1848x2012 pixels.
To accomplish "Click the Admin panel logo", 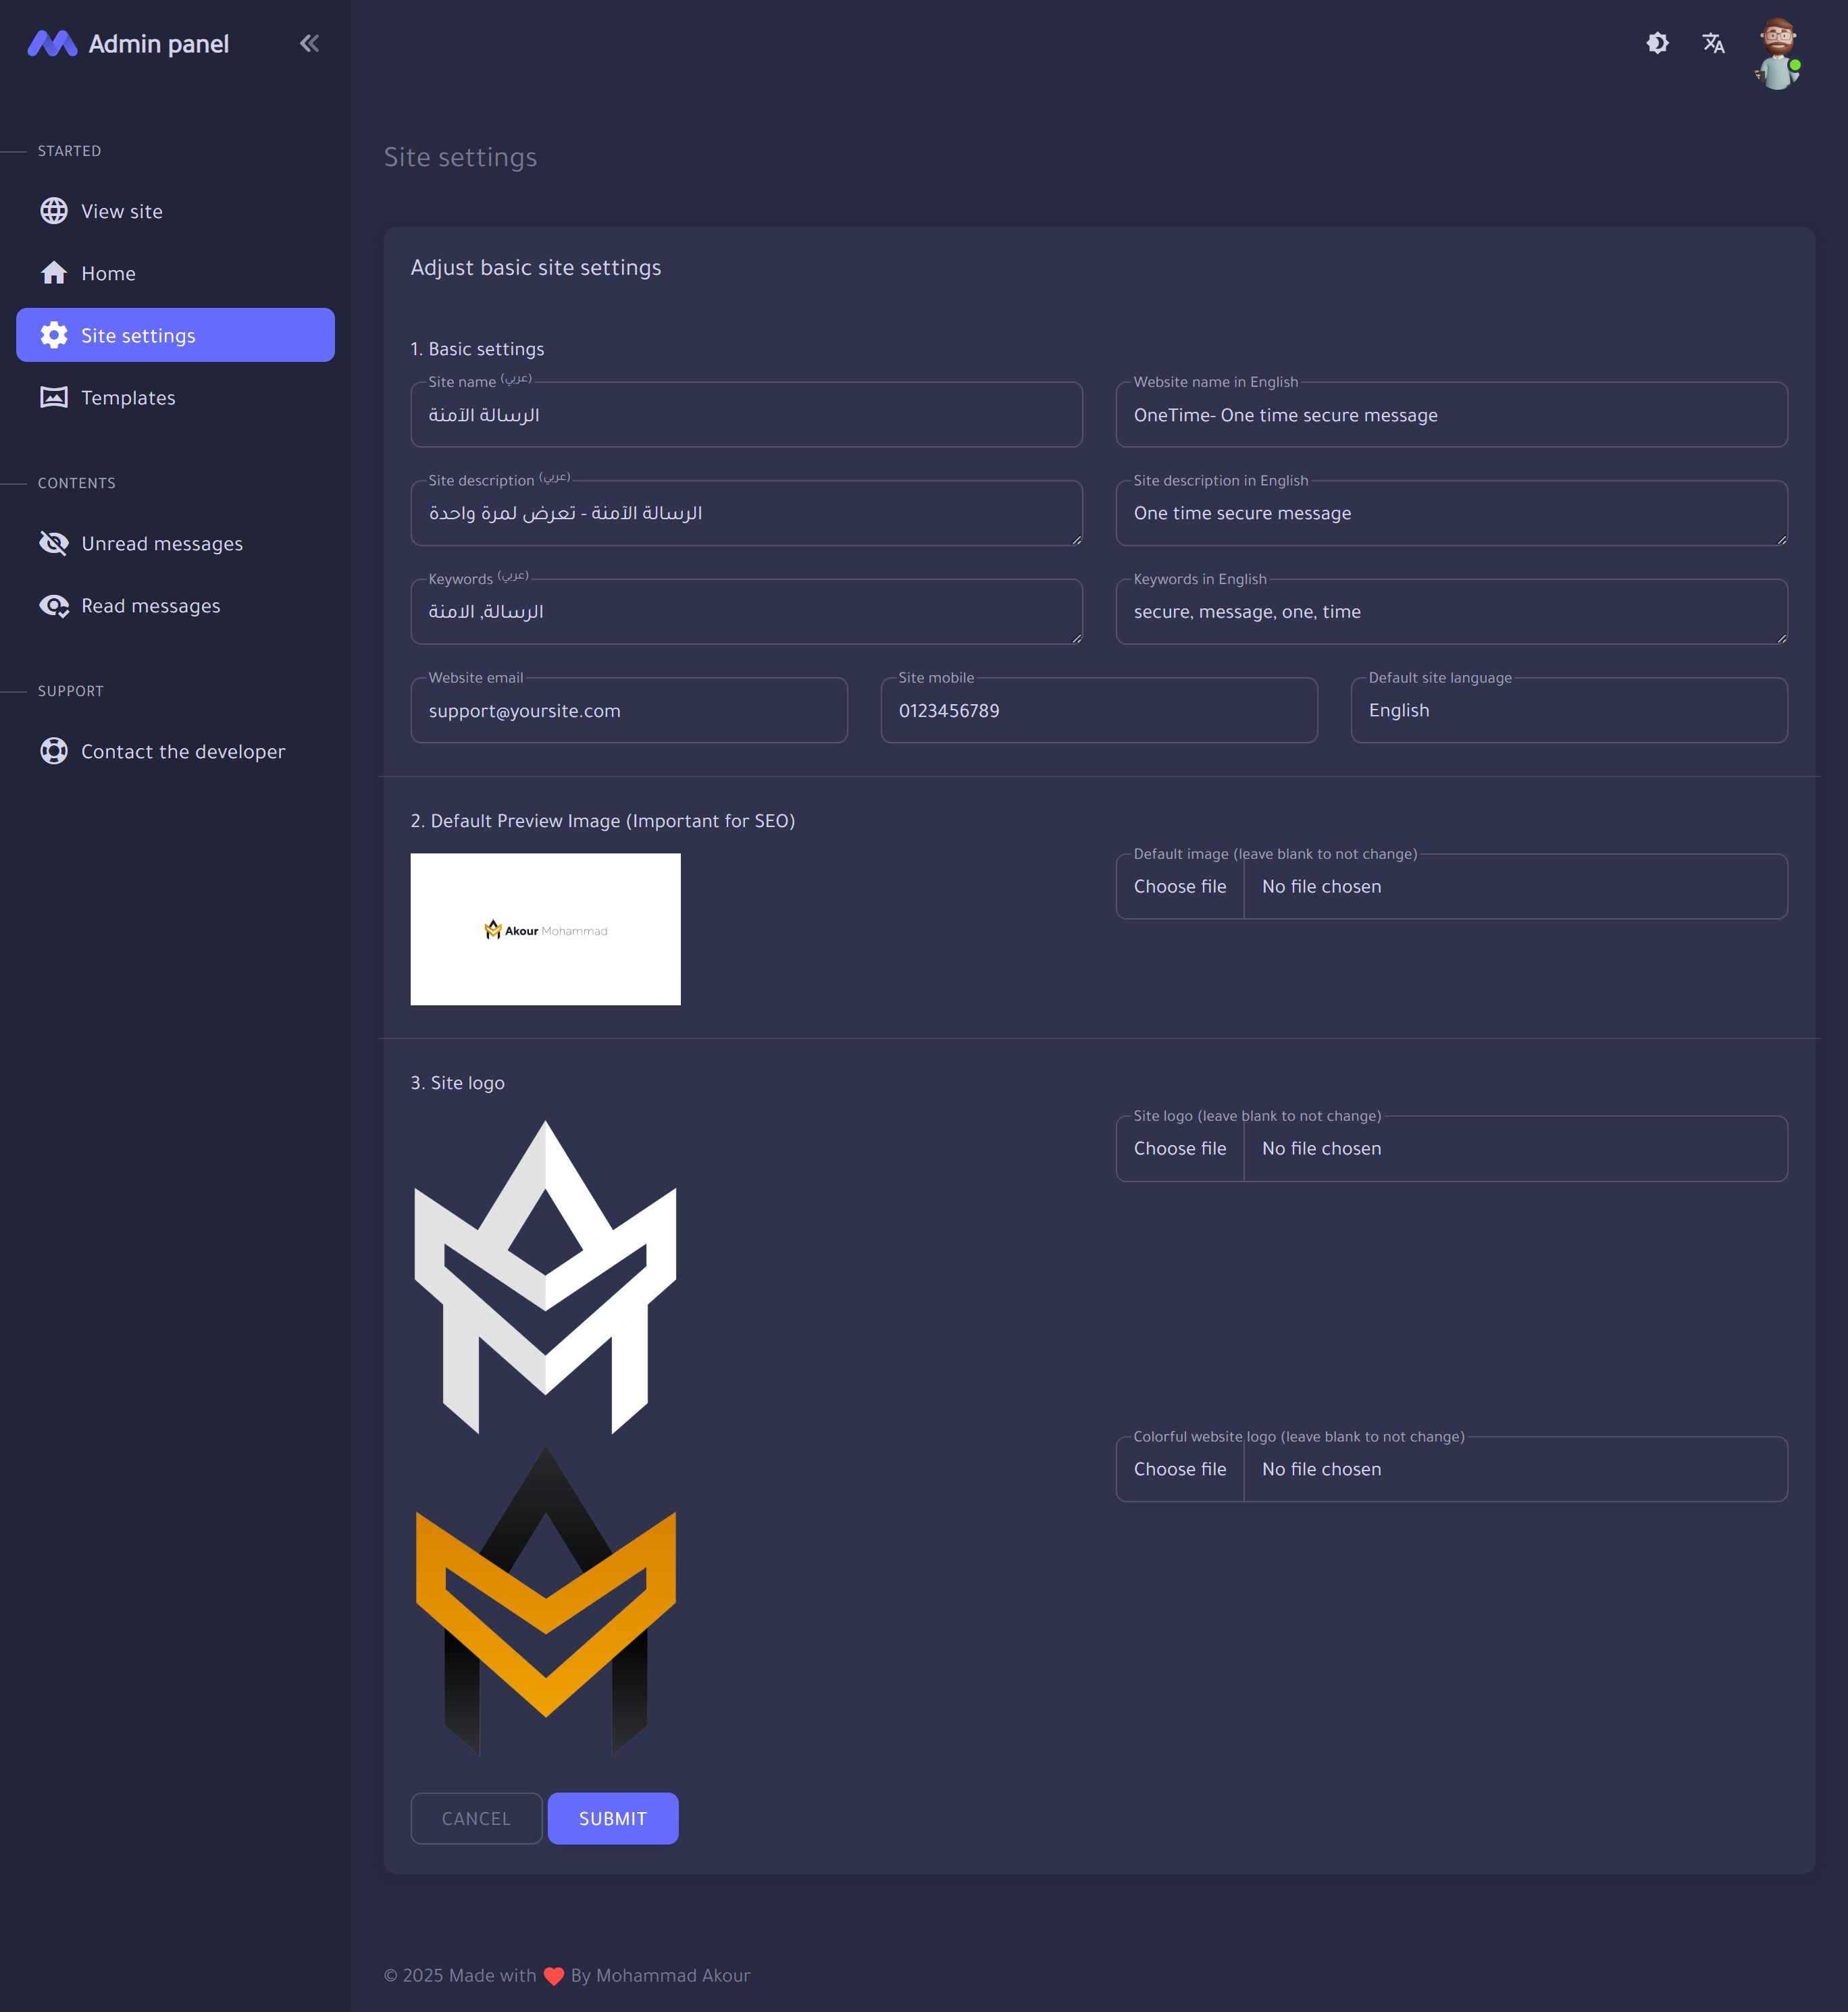I will click(x=52, y=44).
